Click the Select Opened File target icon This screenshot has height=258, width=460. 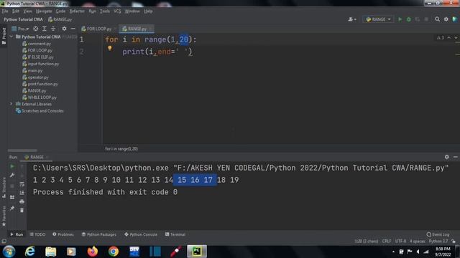click(35, 29)
